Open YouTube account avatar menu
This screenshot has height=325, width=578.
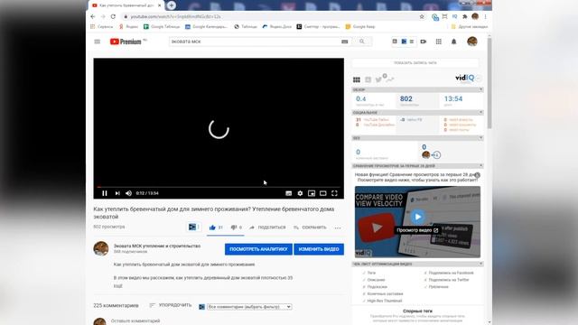point(472,42)
